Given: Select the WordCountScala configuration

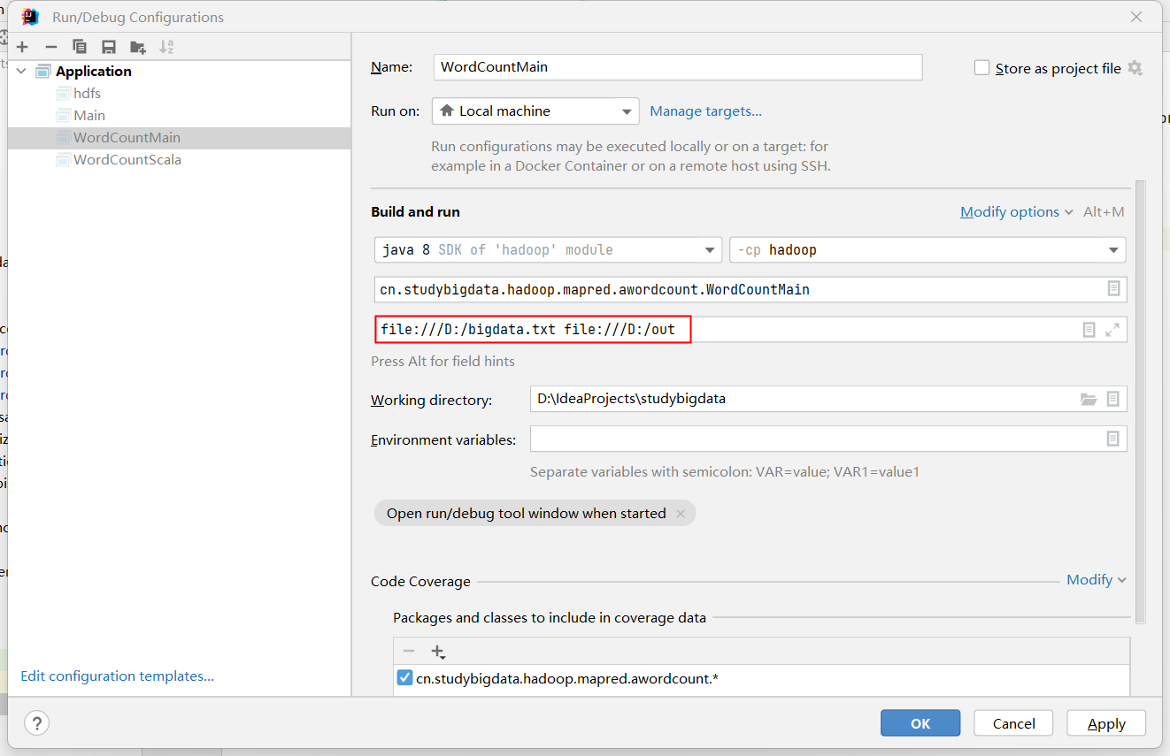Looking at the screenshot, I should (x=127, y=160).
